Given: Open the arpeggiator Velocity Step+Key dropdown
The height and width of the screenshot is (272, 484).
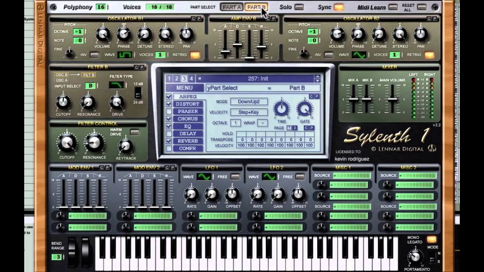Looking at the screenshot, I should pos(249,112).
